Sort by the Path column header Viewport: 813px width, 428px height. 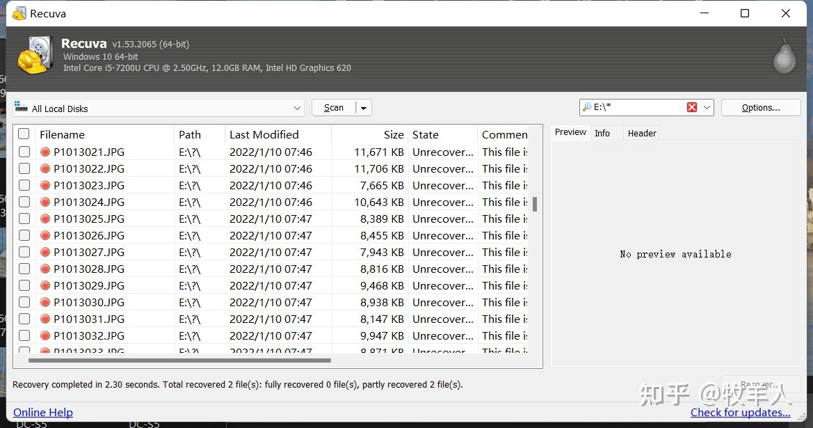pyautogui.click(x=200, y=134)
